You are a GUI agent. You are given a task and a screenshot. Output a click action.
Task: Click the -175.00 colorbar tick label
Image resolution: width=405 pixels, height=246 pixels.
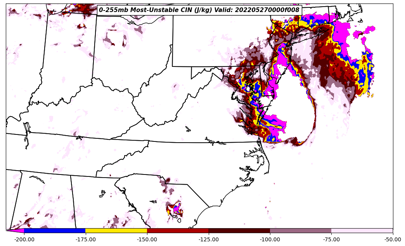[85, 239]
